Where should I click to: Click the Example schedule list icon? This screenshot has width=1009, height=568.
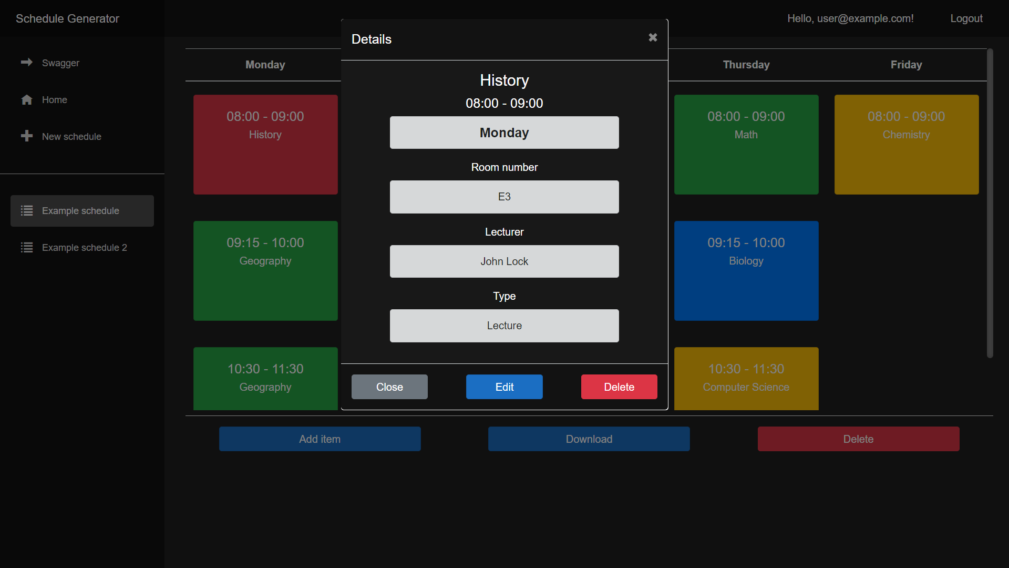coord(27,210)
